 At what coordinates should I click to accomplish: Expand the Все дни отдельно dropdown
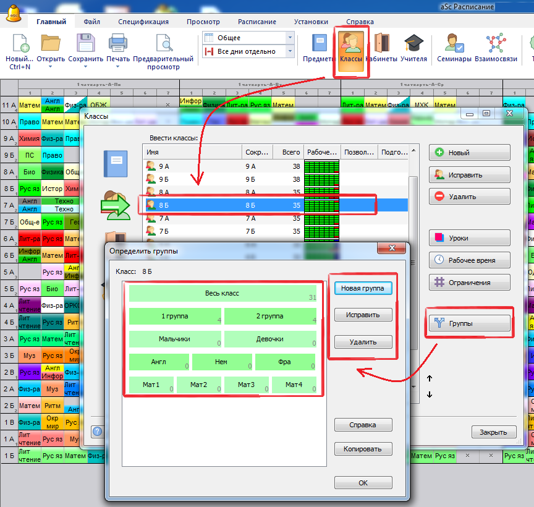point(289,51)
